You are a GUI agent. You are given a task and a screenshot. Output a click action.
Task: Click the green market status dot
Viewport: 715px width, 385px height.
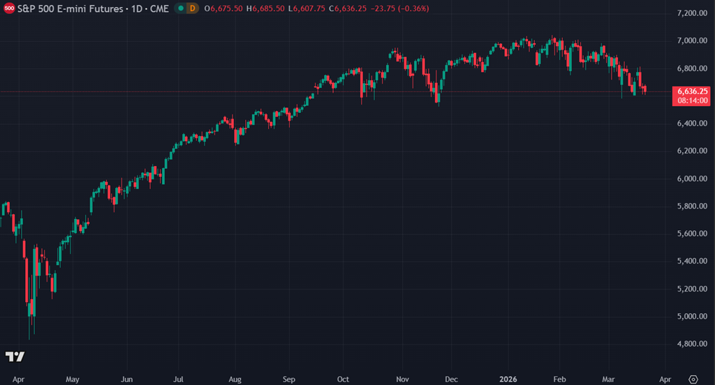(x=180, y=8)
